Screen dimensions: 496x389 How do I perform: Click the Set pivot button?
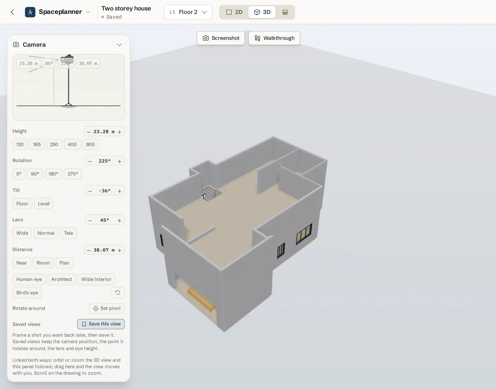click(107, 308)
